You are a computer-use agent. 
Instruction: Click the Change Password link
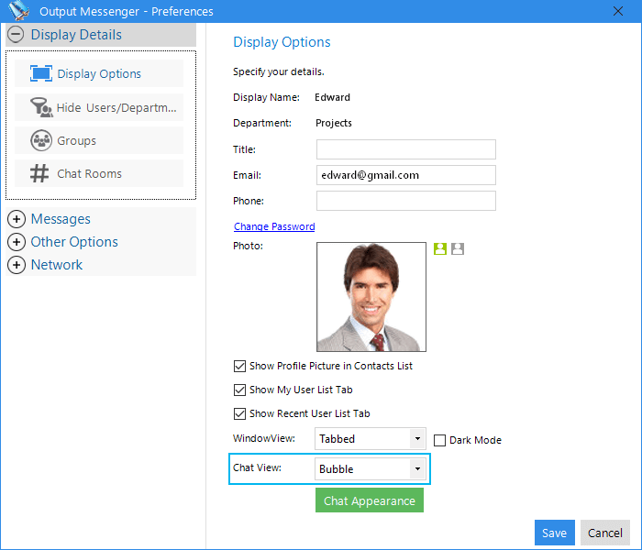pos(274,226)
